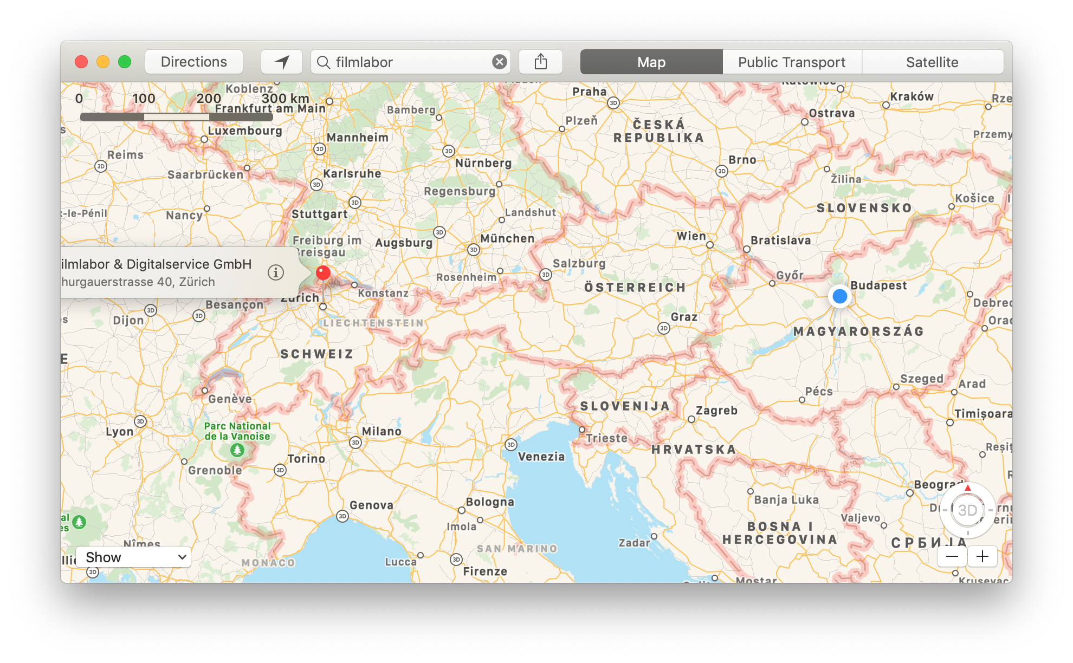Click the Pécs city label
Viewport: 1073px width, 663px height.
point(819,391)
